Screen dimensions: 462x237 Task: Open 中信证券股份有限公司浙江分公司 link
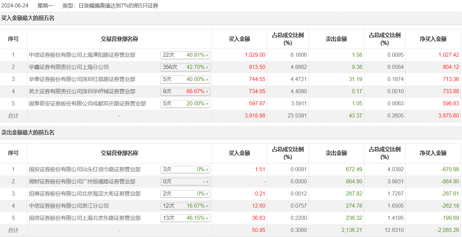(69, 206)
